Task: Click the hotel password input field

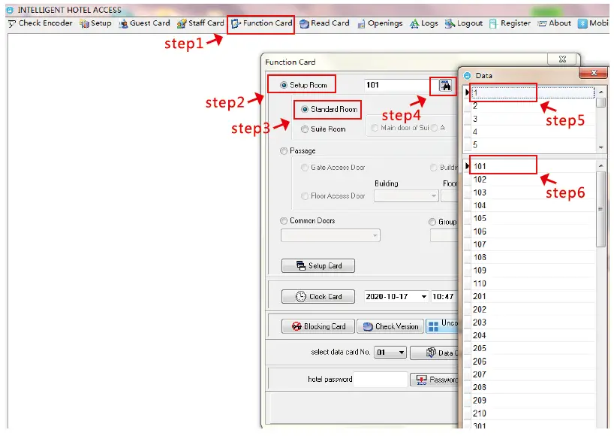Action: [x=381, y=380]
